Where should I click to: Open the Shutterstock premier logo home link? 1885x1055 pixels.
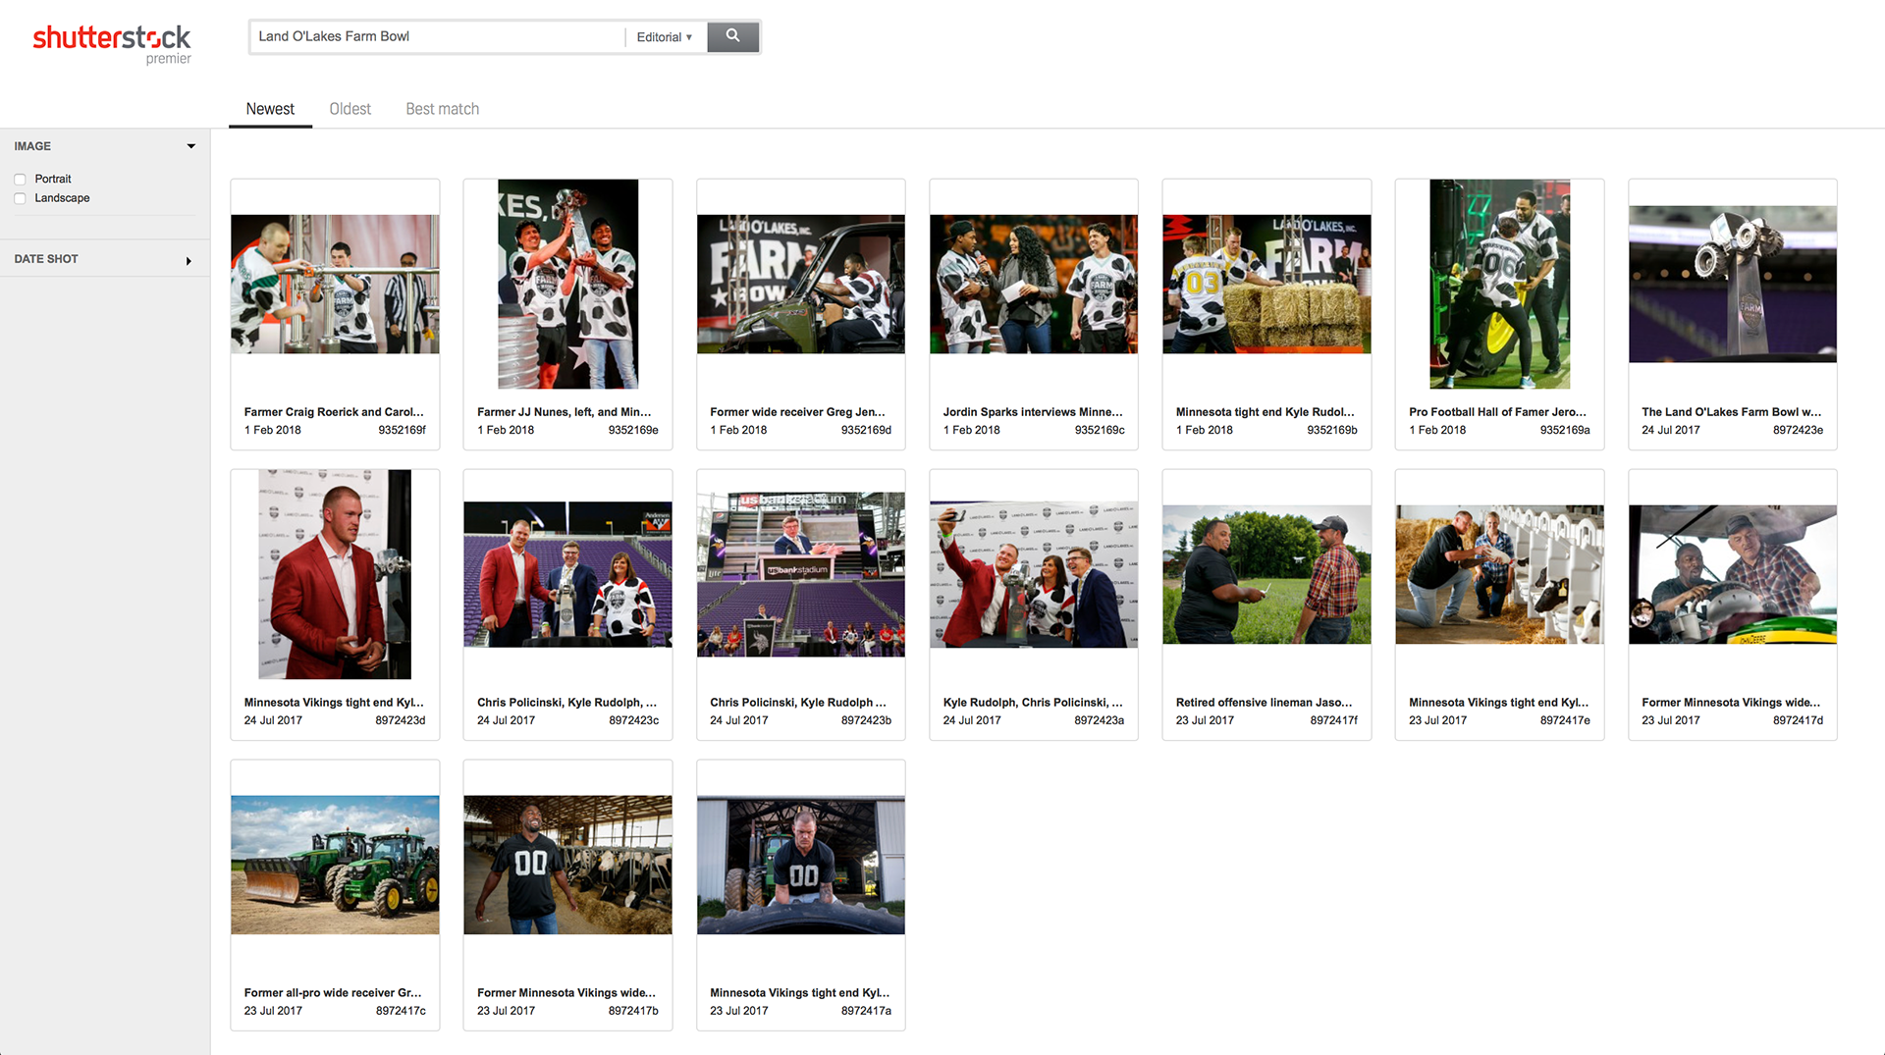pos(112,44)
